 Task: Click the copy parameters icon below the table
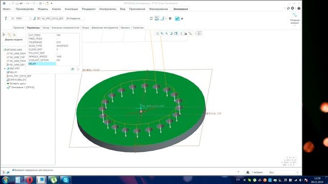78,69
